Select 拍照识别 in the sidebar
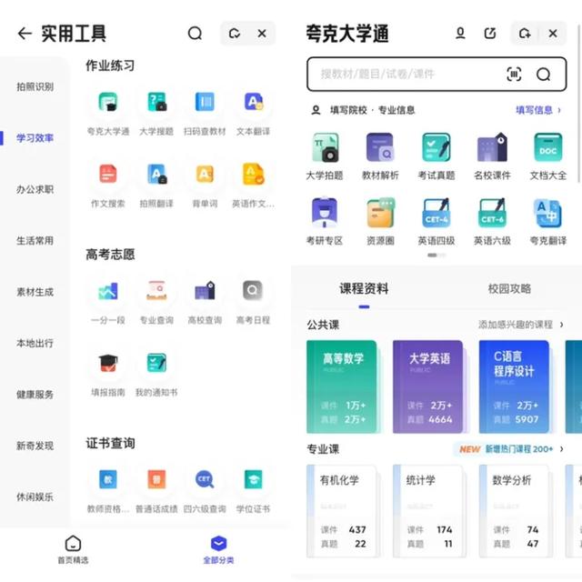 [35, 87]
